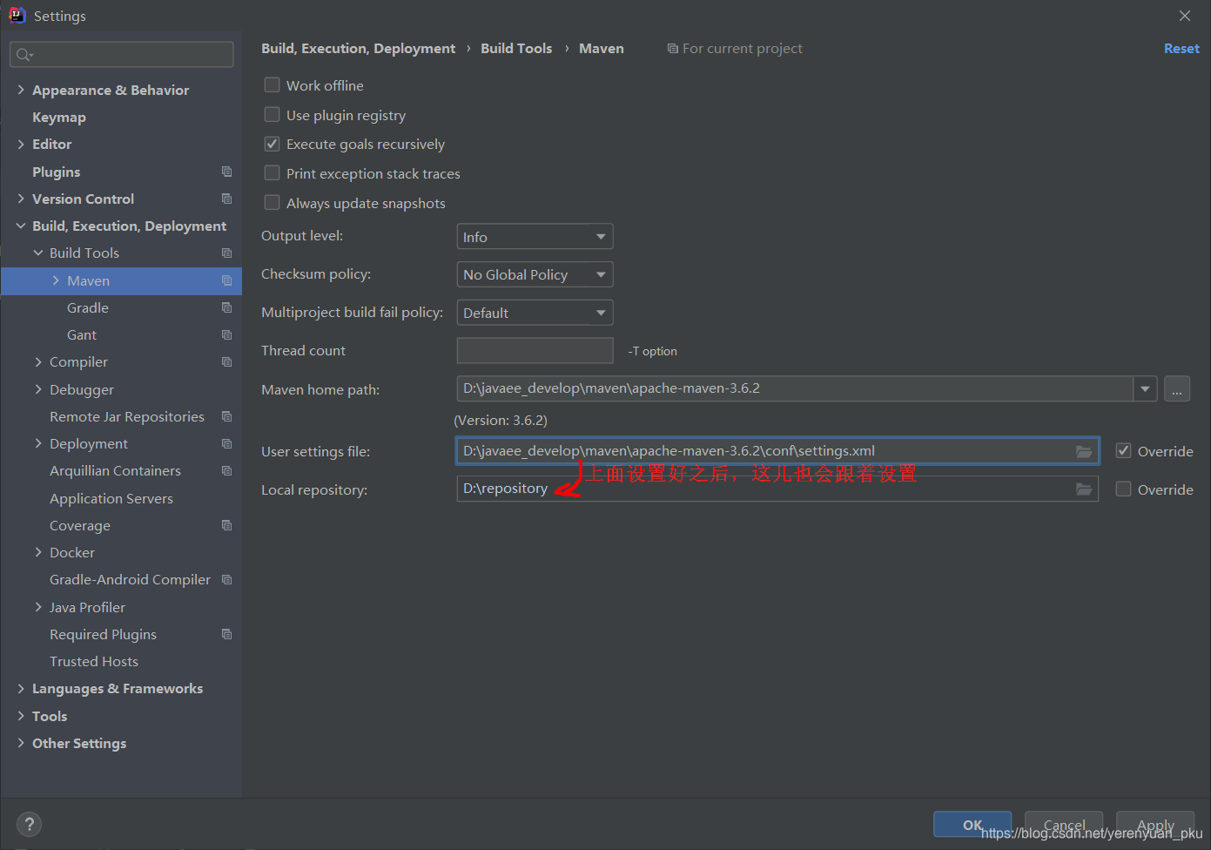Click Build, Execution, Deployment breadcrumb
This screenshot has height=850, width=1211.
tap(358, 49)
